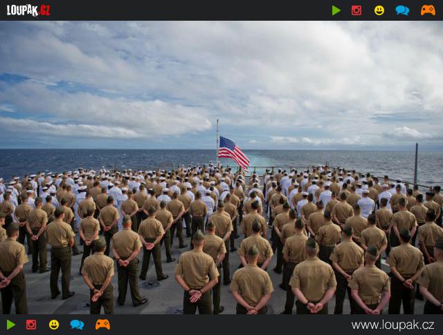Open the orange gamepad icon in footer
Viewport: 443px width, 335px height.
(102, 325)
